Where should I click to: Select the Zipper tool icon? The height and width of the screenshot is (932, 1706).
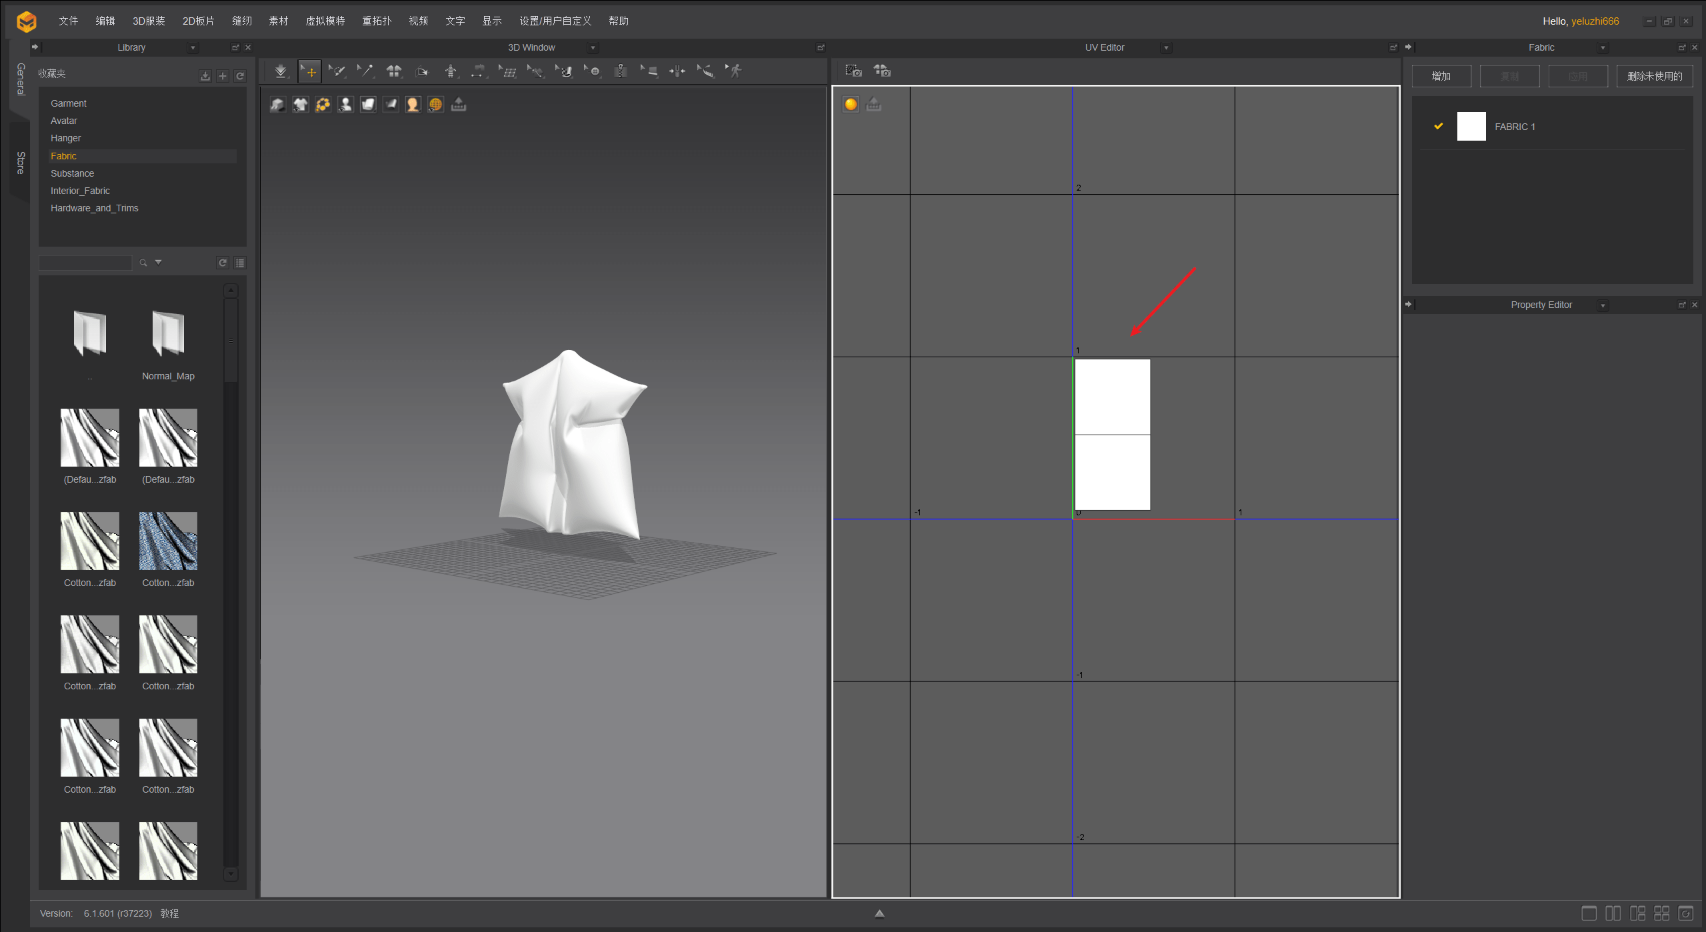(x=621, y=71)
